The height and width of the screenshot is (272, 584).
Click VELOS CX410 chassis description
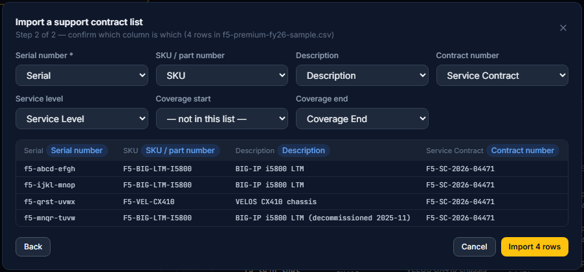[x=276, y=202]
